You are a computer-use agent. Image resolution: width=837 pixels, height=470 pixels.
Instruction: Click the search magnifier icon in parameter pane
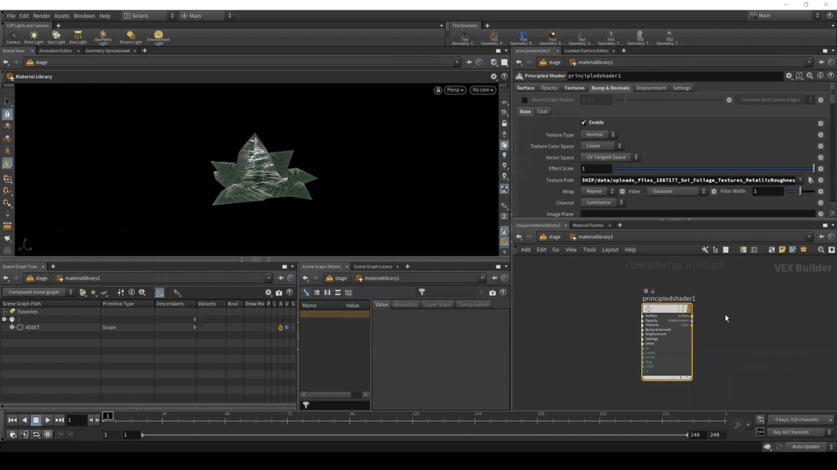pyautogui.click(x=810, y=76)
